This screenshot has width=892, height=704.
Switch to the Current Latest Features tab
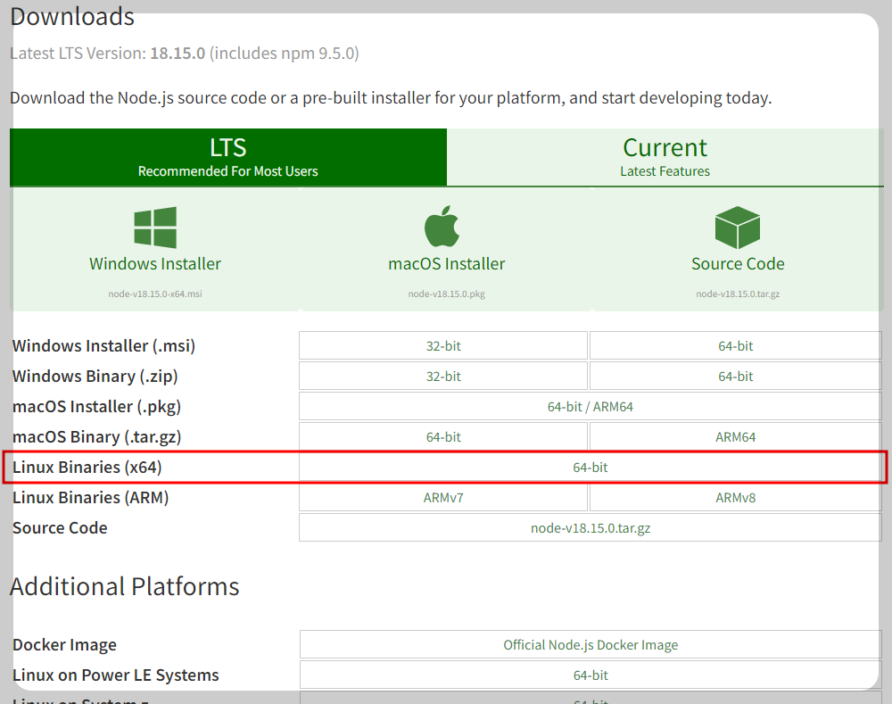tap(665, 157)
